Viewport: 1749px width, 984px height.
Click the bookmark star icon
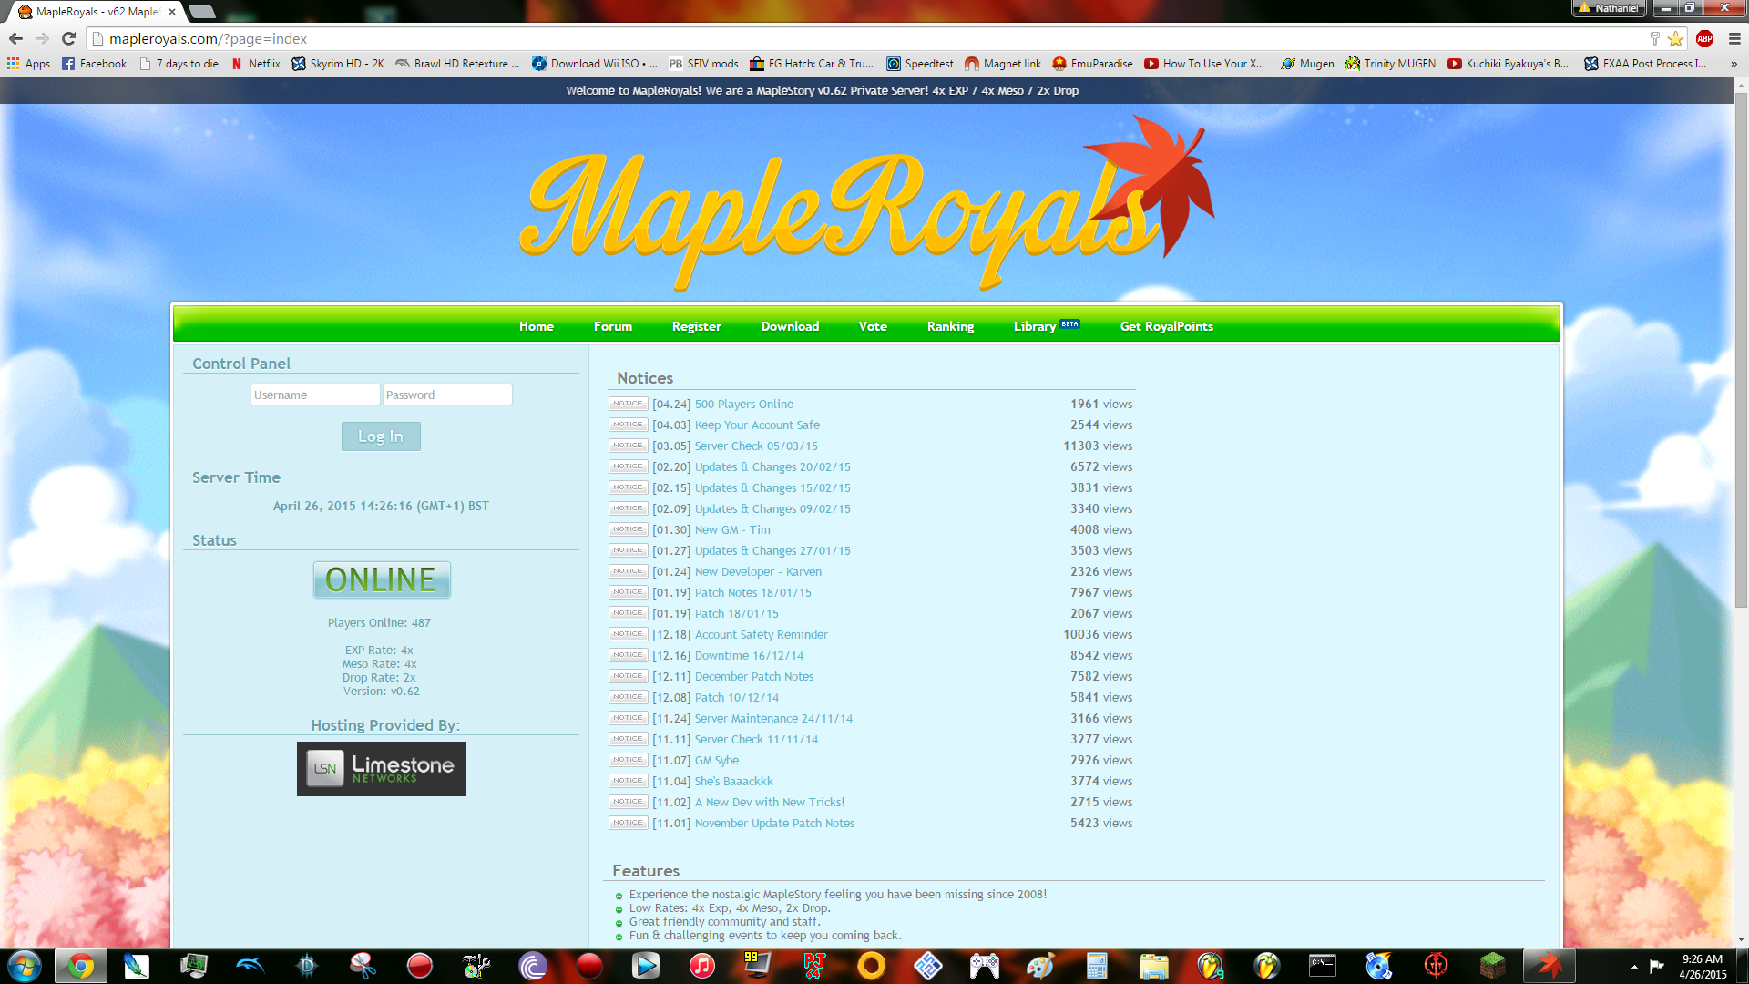tap(1675, 38)
